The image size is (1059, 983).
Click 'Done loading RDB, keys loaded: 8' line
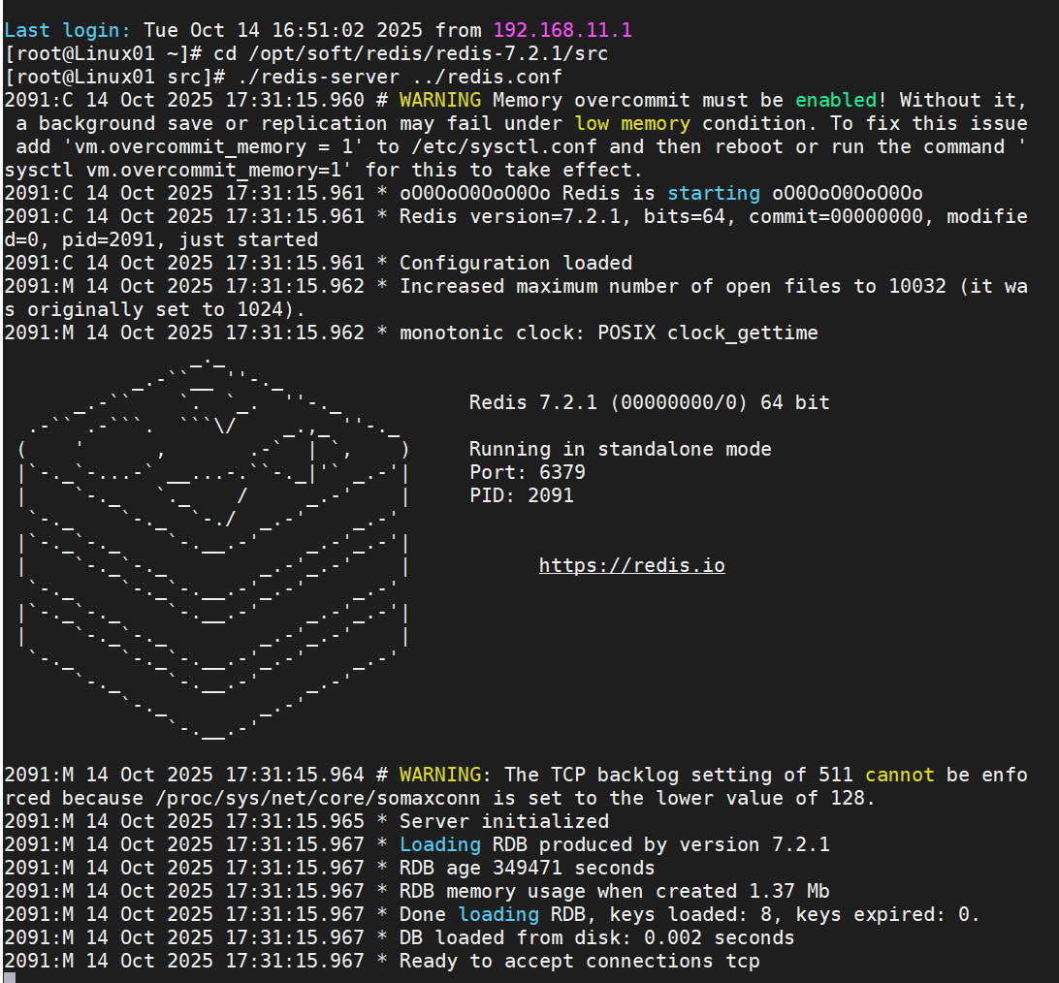tap(492, 915)
